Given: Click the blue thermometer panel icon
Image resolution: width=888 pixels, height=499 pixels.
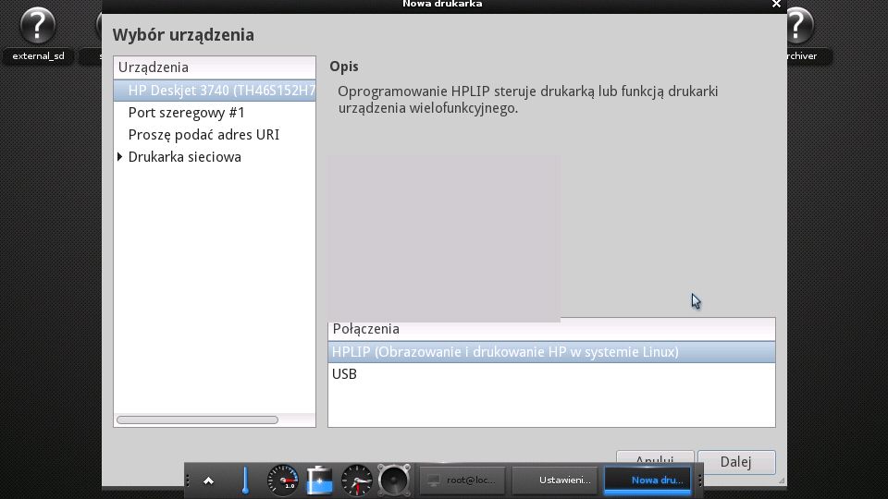Looking at the screenshot, I should (245, 481).
